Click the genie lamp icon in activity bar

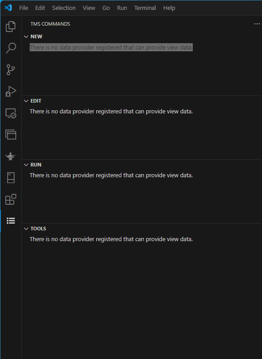10,156
